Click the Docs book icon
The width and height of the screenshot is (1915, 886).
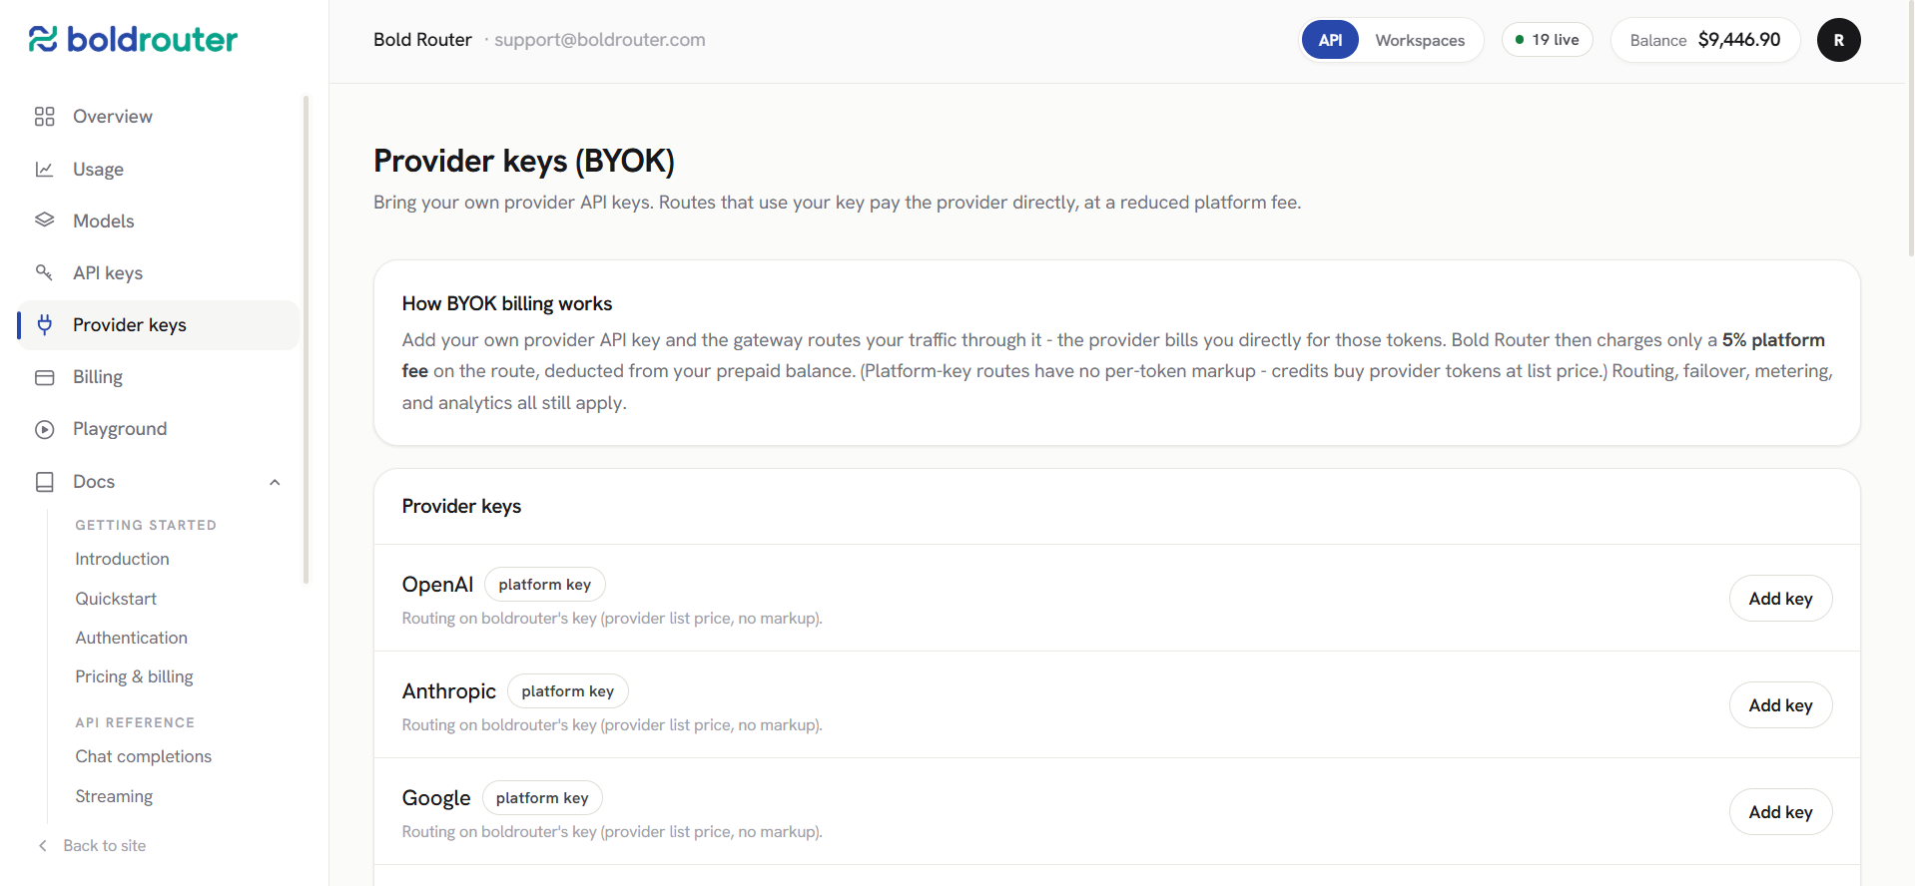coord(44,482)
